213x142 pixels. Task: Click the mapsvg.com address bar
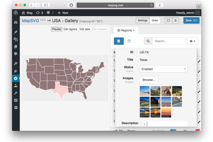click(115, 5)
